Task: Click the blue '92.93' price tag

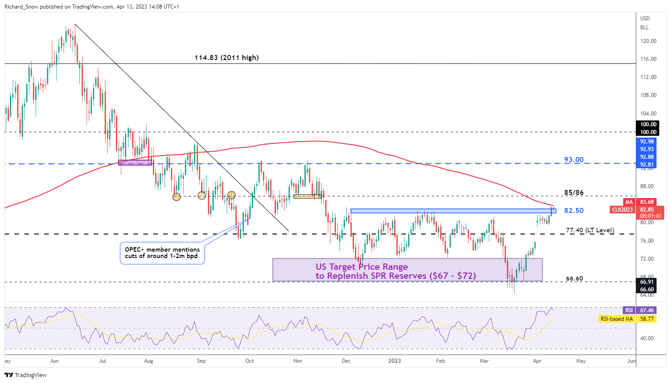Action: [647, 149]
